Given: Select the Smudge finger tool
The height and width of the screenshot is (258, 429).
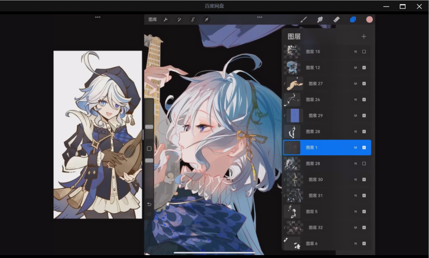Looking at the screenshot, I should tap(320, 20).
